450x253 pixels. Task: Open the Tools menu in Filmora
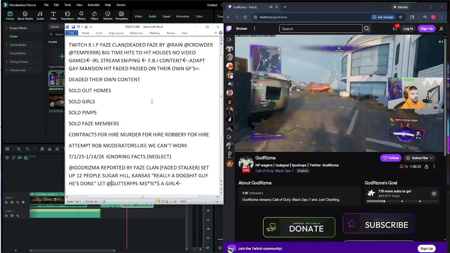[x=67, y=5]
